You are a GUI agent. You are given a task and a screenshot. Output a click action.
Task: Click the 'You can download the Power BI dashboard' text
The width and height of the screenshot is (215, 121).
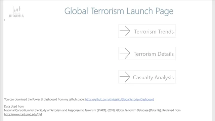click(x=44, y=99)
